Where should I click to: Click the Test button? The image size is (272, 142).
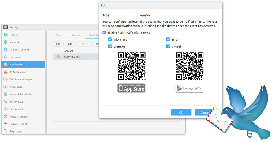[95, 44]
